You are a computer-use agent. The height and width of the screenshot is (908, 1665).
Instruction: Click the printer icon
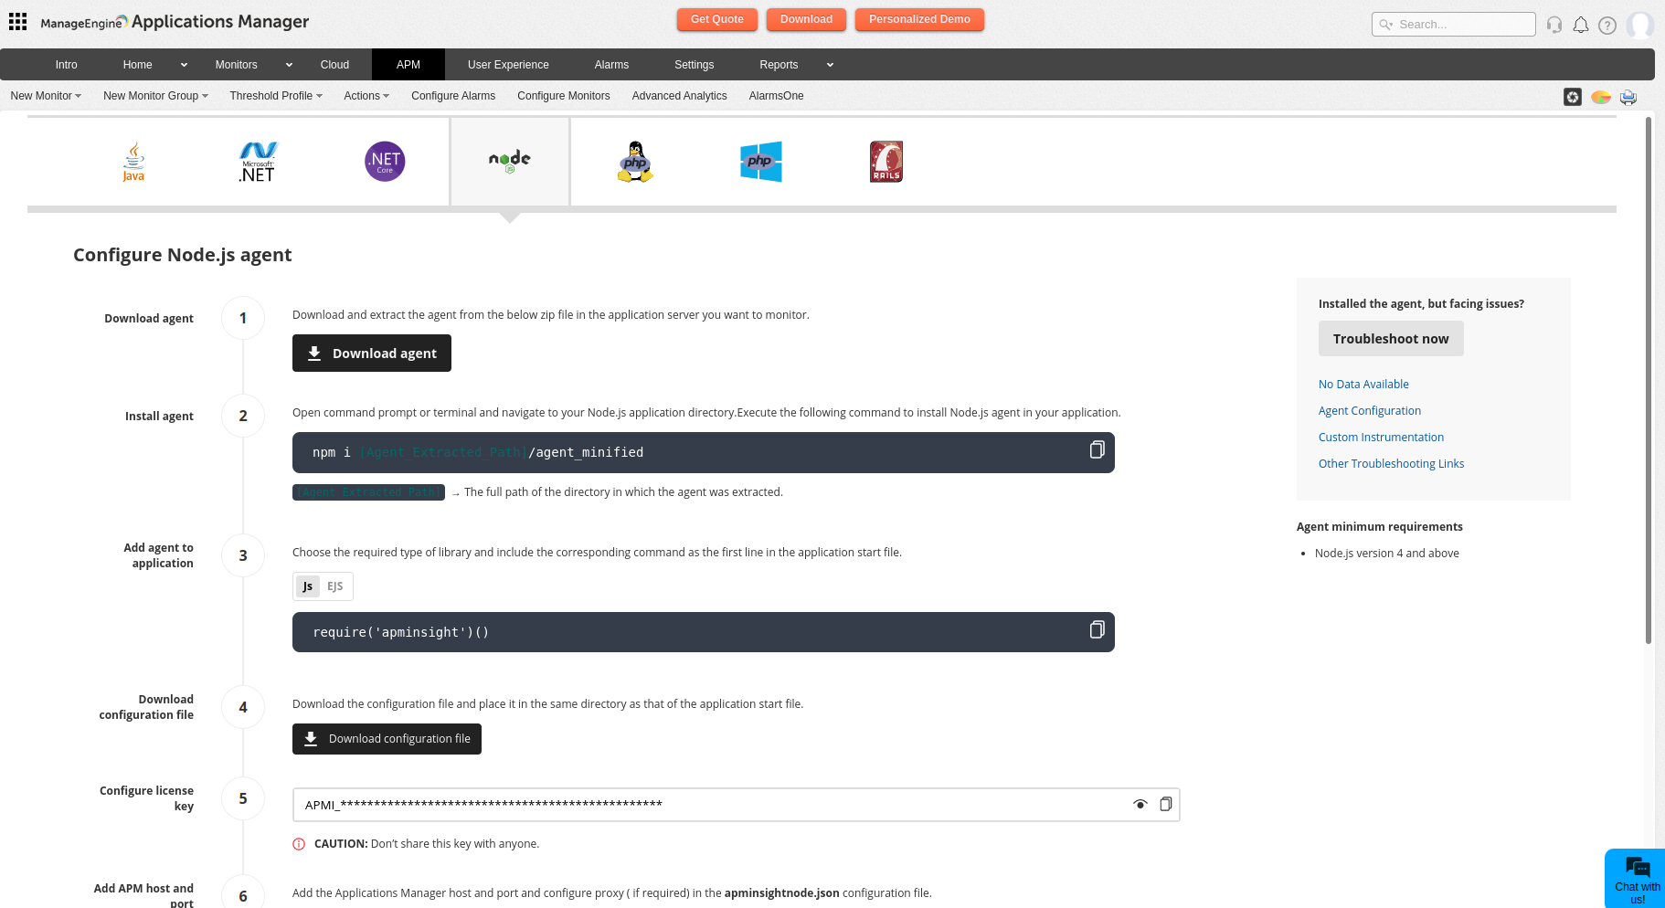coord(1628,97)
